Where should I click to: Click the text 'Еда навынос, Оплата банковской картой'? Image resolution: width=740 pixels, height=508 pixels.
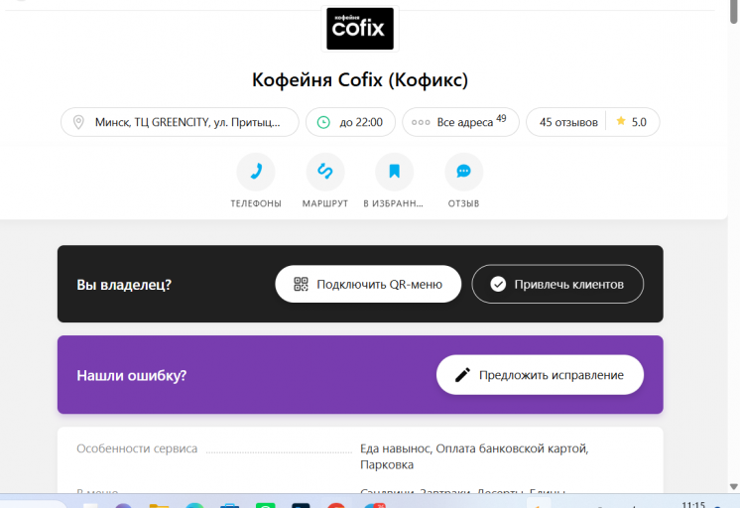pos(473,448)
